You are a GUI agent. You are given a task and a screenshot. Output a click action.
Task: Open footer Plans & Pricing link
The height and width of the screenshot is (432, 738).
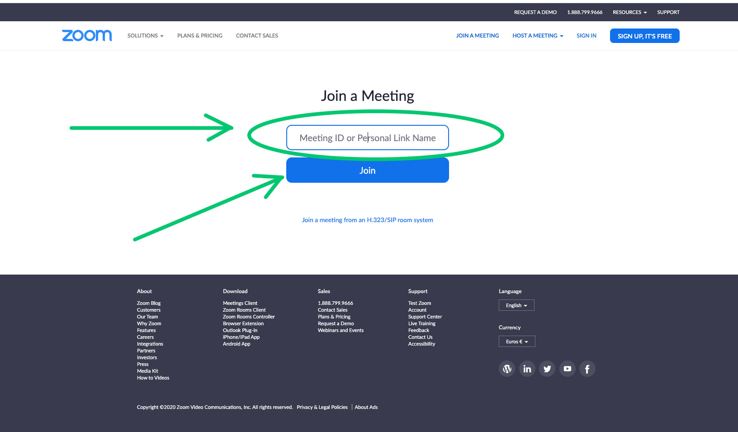point(334,317)
